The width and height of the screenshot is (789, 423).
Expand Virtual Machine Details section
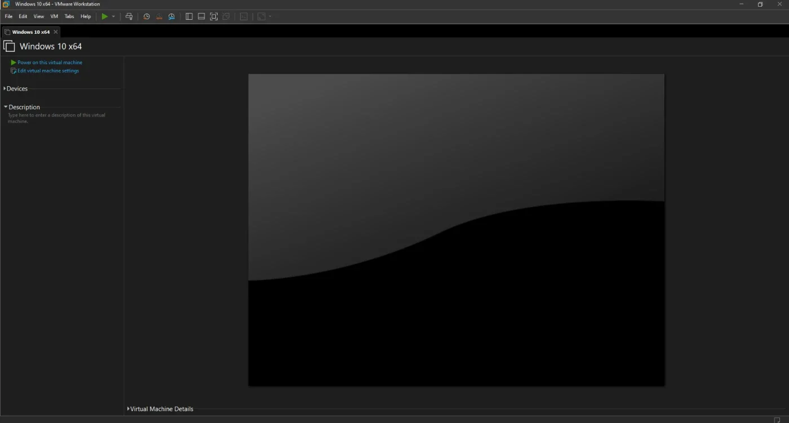click(x=161, y=409)
